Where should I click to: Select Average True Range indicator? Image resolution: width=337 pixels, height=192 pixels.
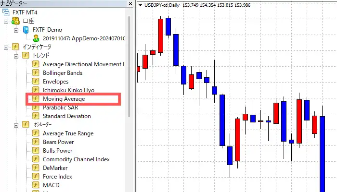68,133
